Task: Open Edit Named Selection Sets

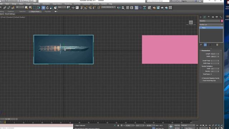Action: coord(99,8)
